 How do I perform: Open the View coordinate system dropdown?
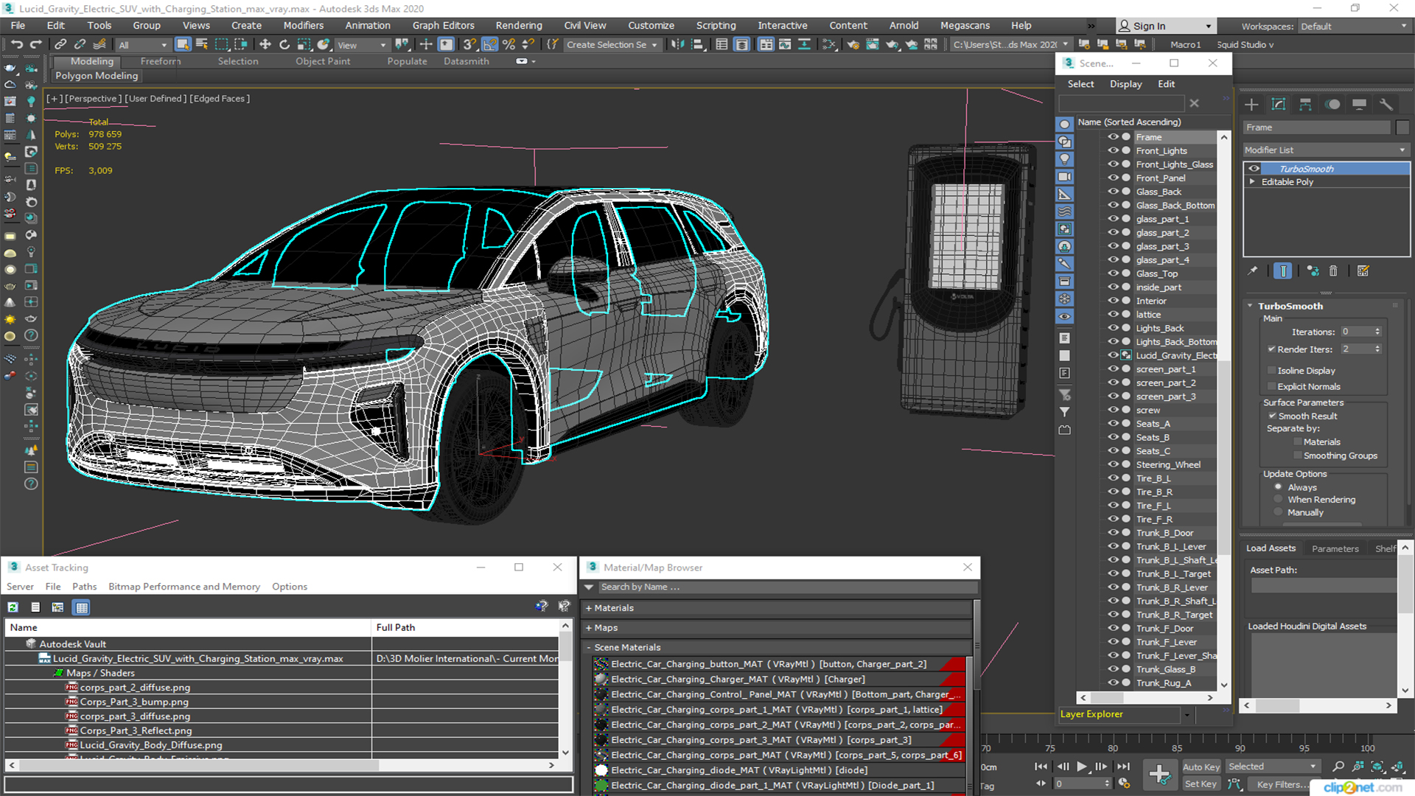(361, 45)
